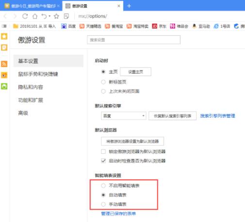245x222 pixels.
Task: Open the green sidebar icon
Action: (4, 86)
